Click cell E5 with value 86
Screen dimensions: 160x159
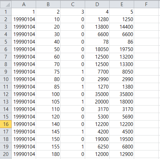(x=122, y=42)
